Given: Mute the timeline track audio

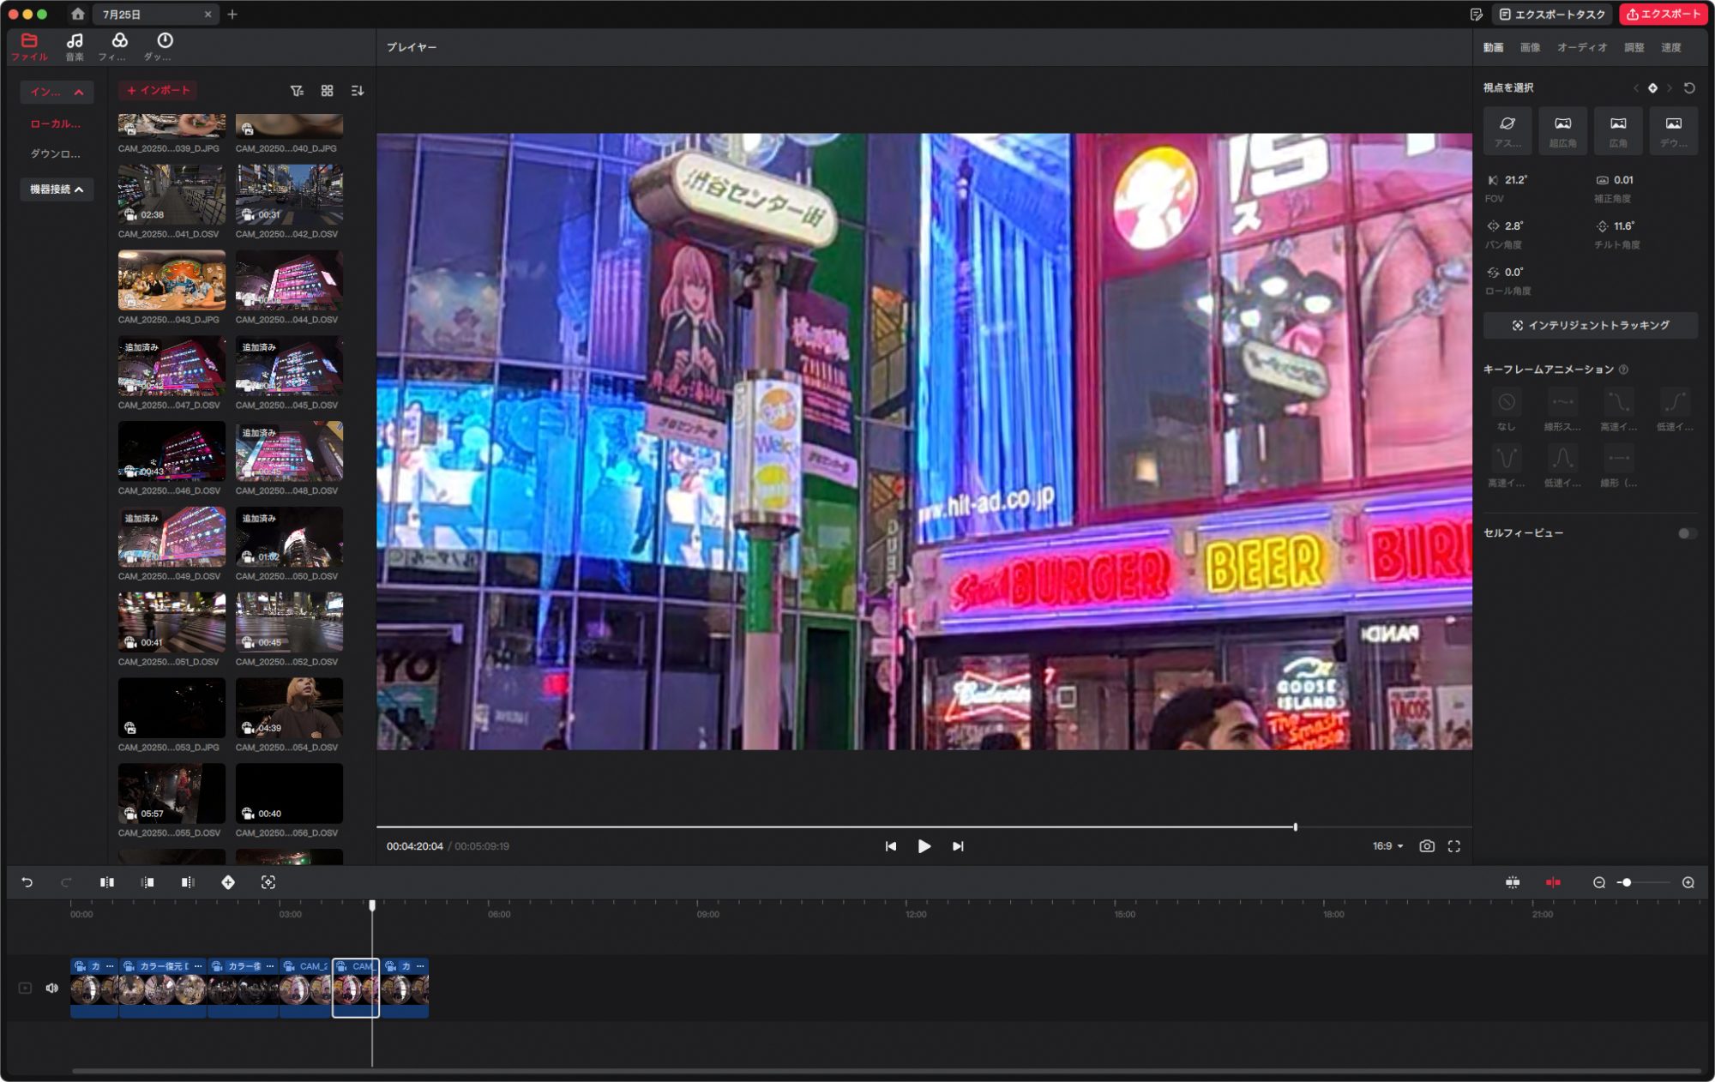Looking at the screenshot, I should (x=51, y=989).
